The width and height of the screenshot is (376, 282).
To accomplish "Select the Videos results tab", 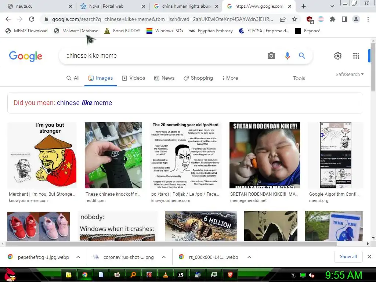I will click(x=134, y=78).
